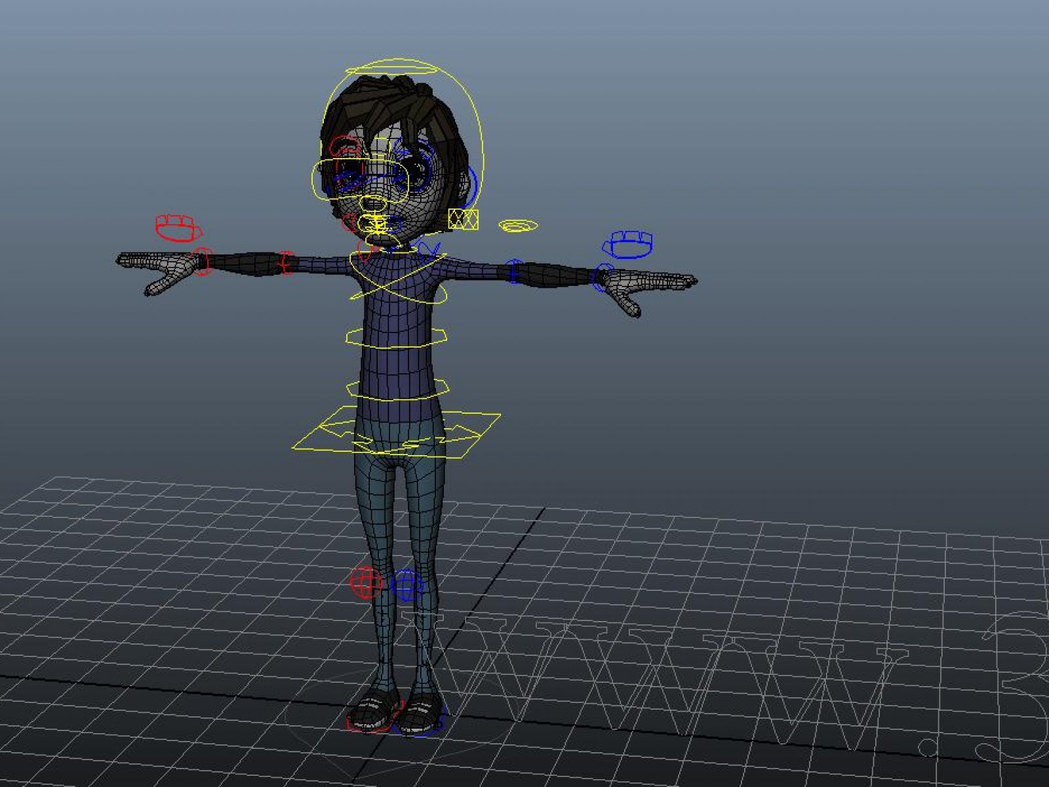Image resolution: width=1049 pixels, height=787 pixels.
Task: Select the blue elbow control on the arm
Action: click(515, 272)
